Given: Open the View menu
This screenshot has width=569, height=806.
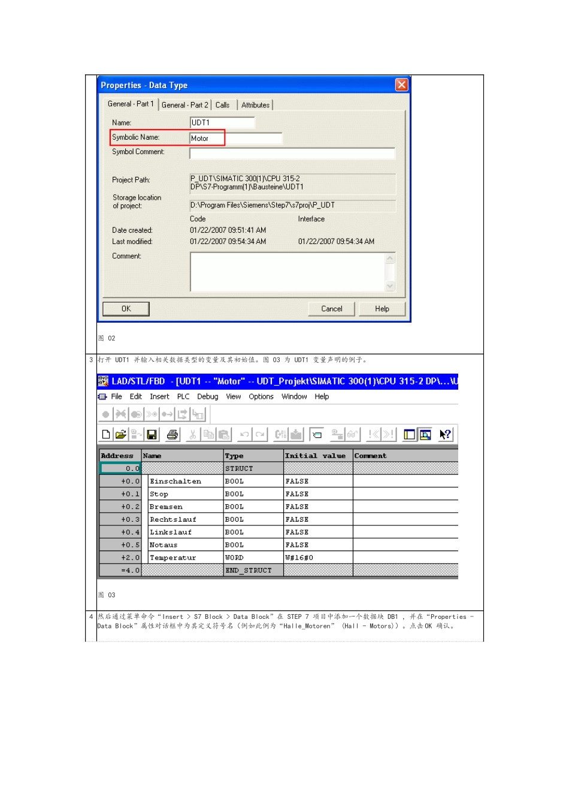Looking at the screenshot, I should click(x=234, y=397).
